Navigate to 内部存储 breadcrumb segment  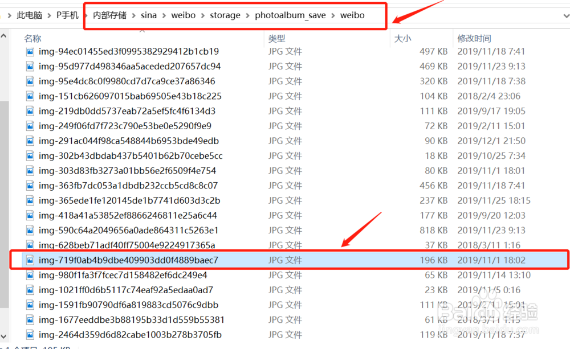click(110, 15)
